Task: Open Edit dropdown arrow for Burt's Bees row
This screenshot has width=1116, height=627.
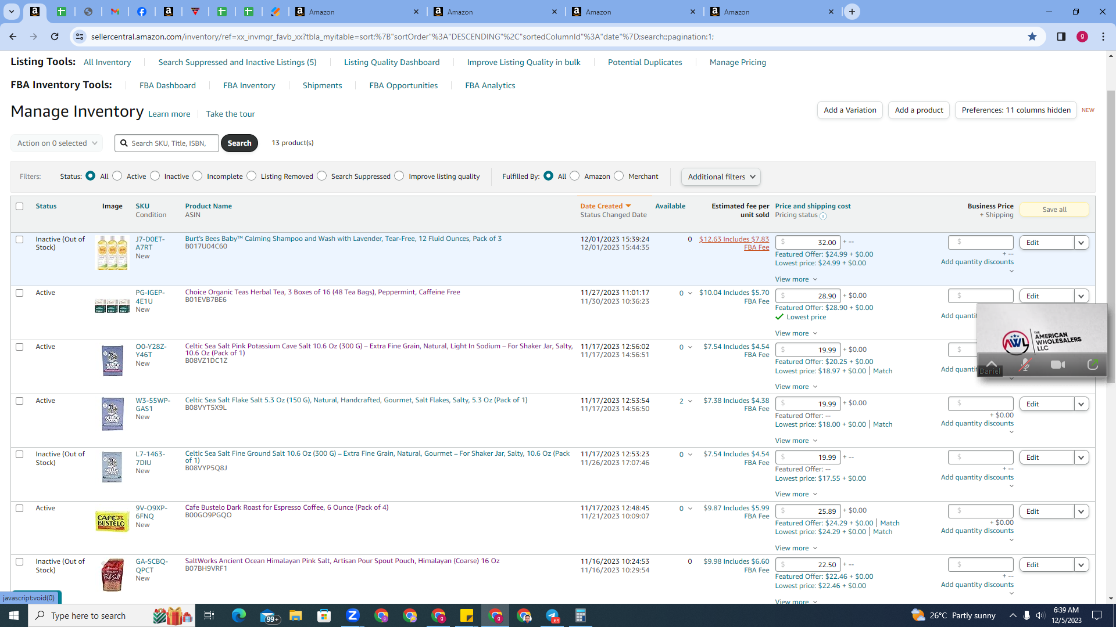Action: (x=1081, y=243)
